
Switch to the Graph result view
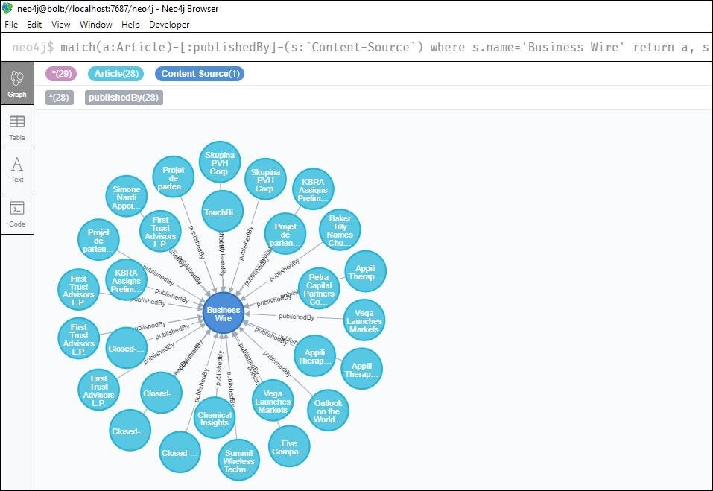point(17,83)
